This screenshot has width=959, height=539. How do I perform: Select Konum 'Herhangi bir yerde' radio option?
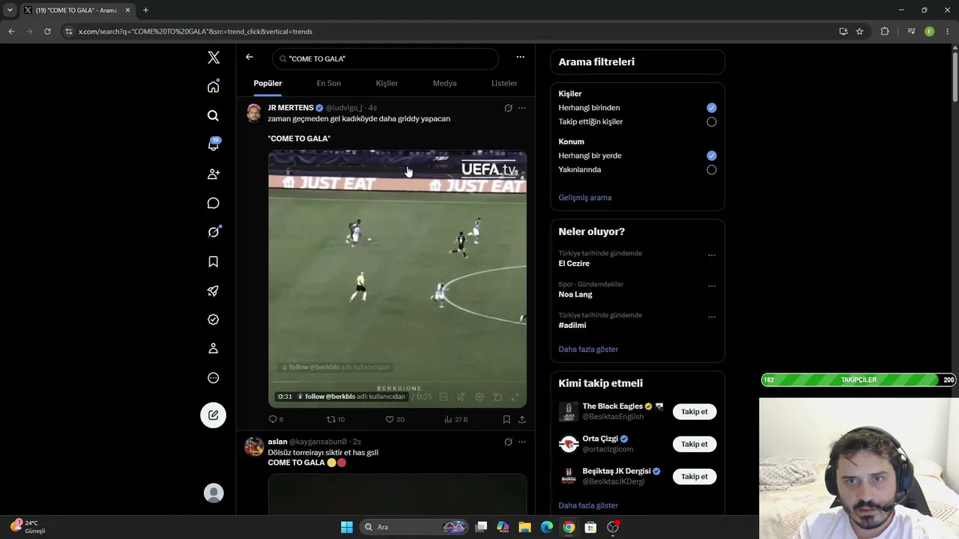pyautogui.click(x=711, y=156)
